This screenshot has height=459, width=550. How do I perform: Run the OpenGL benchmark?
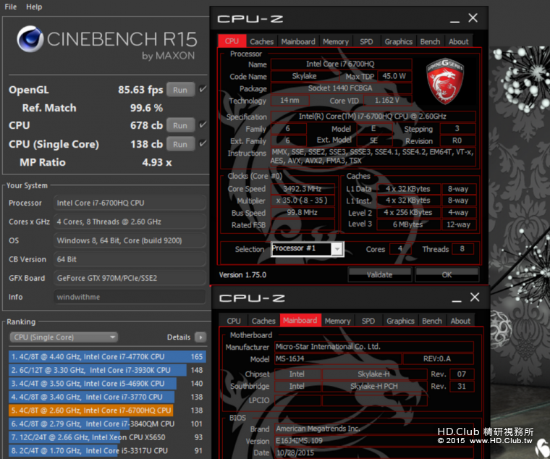point(180,90)
